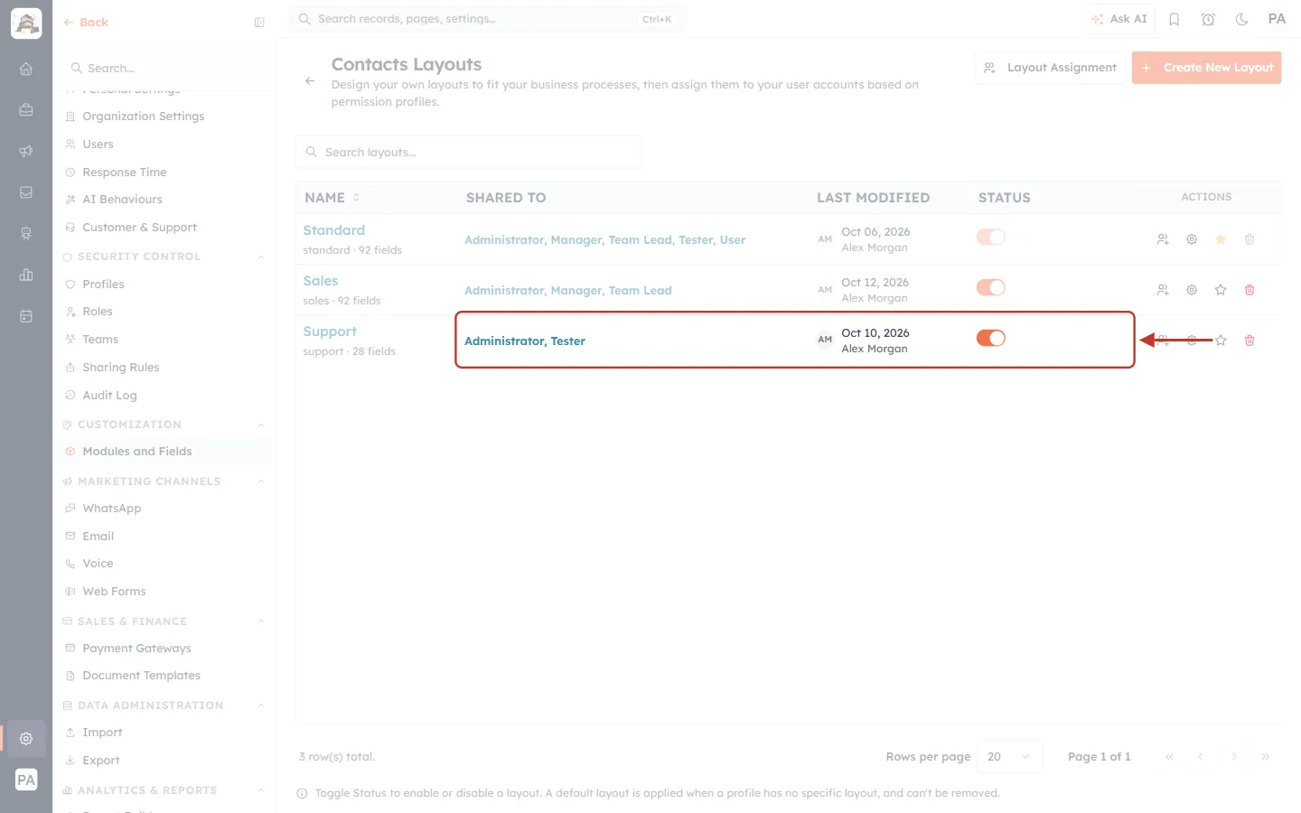The image size is (1301, 813).
Task: Collapse the Marketing Channels section
Action: click(261, 482)
